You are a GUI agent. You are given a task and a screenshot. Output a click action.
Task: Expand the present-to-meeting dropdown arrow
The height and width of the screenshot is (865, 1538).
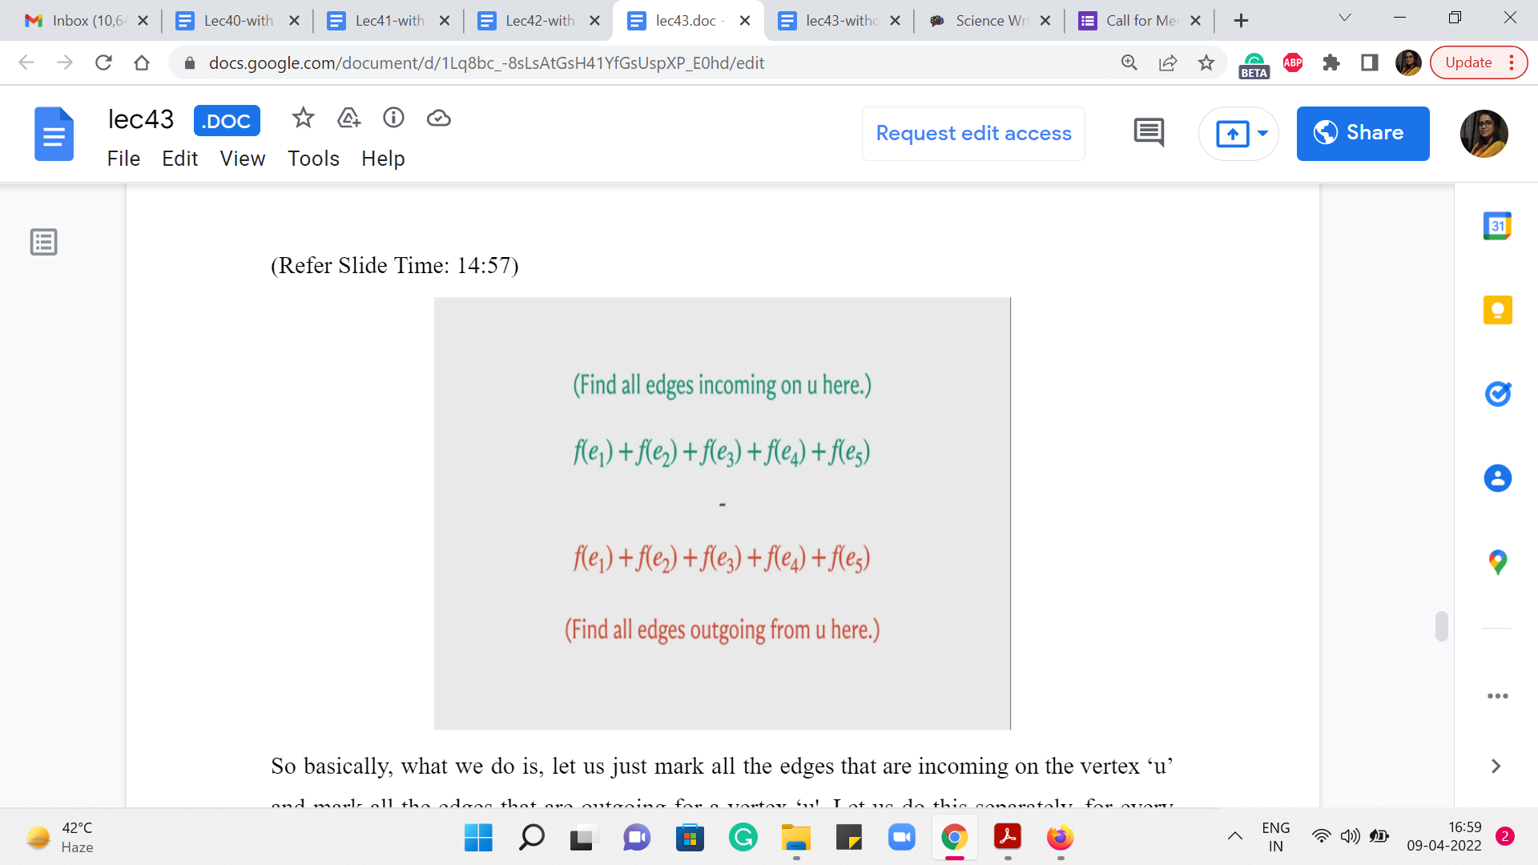[x=1263, y=133]
